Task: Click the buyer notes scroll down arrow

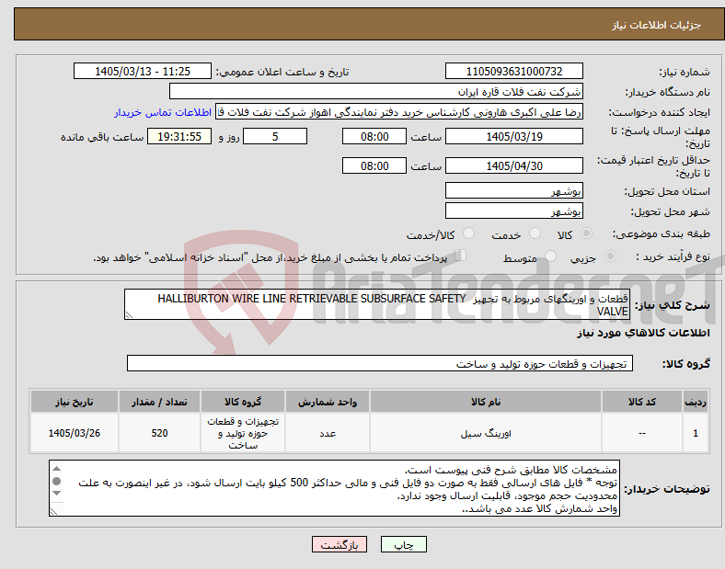Action: [x=56, y=494]
